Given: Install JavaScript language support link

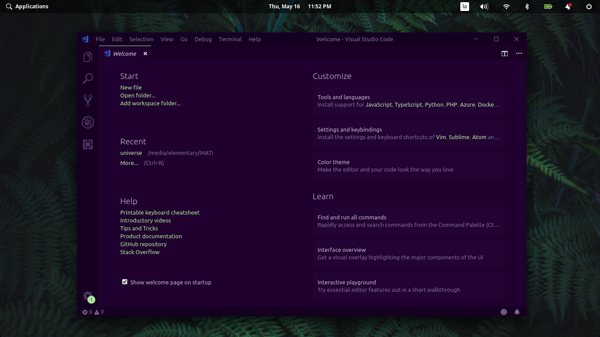Looking at the screenshot, I should [379, 104].
